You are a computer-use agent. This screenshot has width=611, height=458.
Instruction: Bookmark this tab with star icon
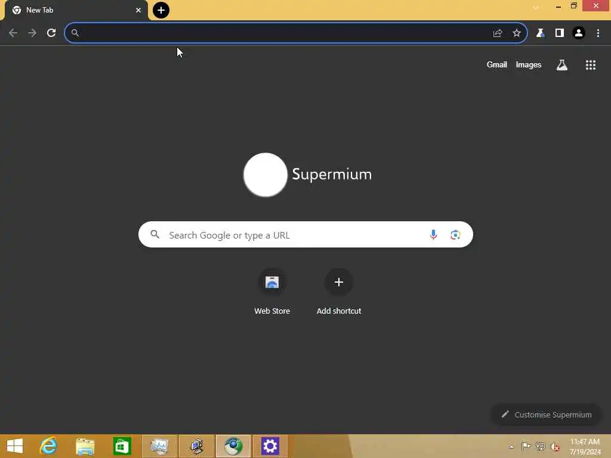pyautogui.click(x=517, y=33)
